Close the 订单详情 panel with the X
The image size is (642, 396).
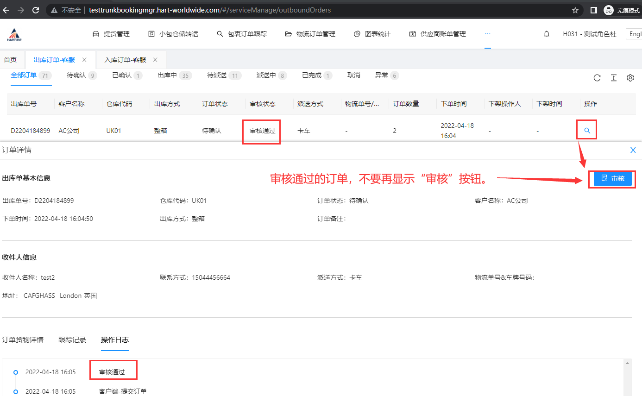(x=633, y=150)
